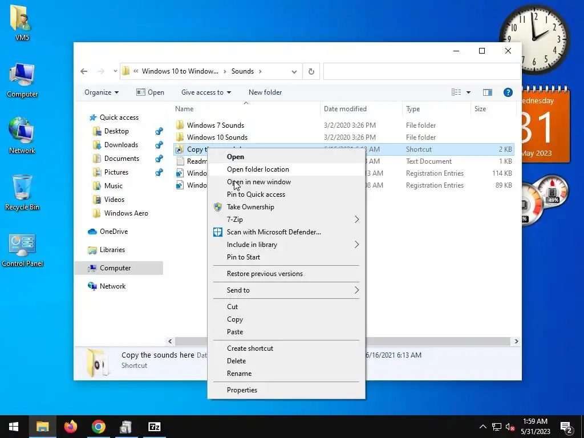Sort by the Type column header
Screen dimensions: 584x438
pyautogui.click(x=436, y=109)
